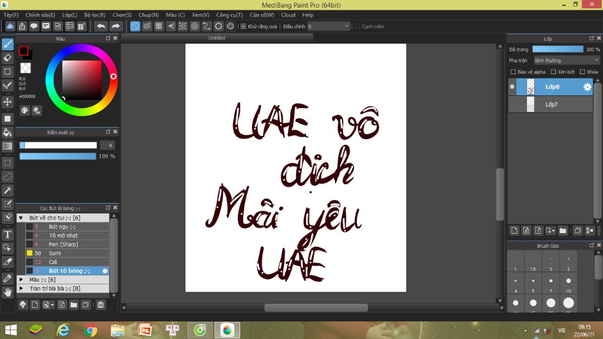Choose brush size 10 preset
The width and height of the screenshot is (603, 339).
coord(568,284)
